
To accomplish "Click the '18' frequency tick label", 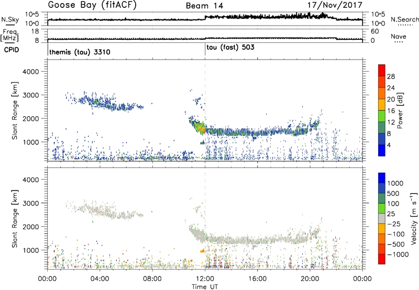I will click(x=35, y=31).
